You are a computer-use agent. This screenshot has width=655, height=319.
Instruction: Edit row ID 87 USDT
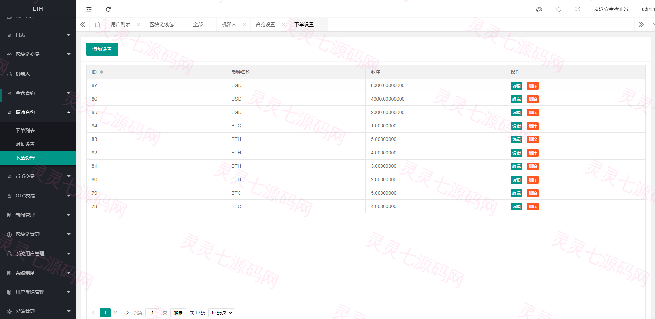[516, 86]
